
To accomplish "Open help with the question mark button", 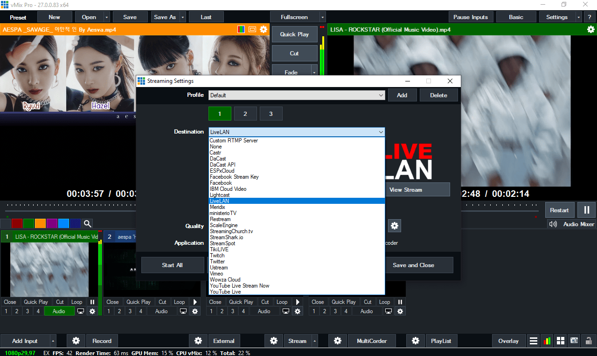I will tap(590, 17).
